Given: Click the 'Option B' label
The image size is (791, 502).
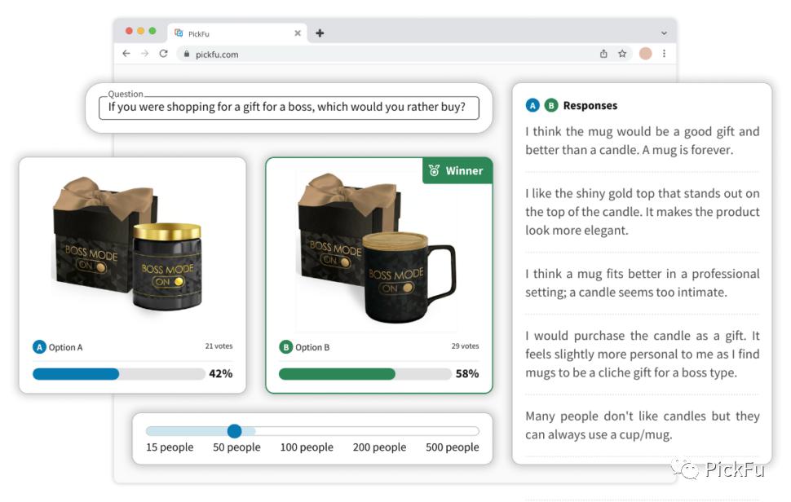Looking at the screenshot, I should pyautogui.click(x=312, y=347).
